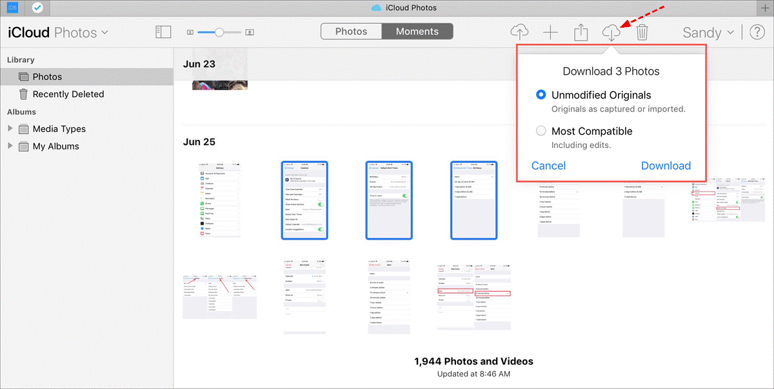
Task: Click the plus add-to-album icon
Action: pos(550,32)
